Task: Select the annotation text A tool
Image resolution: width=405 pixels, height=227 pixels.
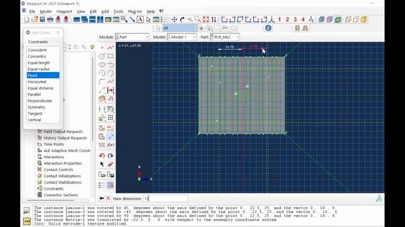Action: pyautogui.click(x=140, y=20)
